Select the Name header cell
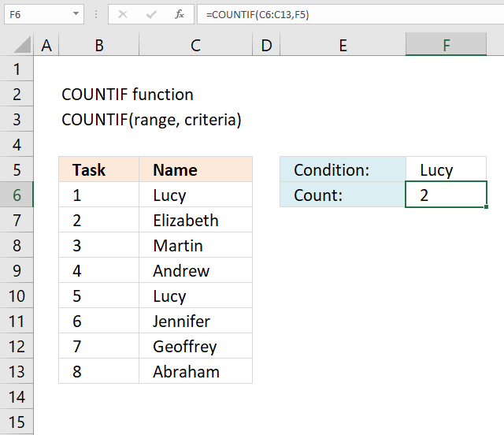The width and height of the screenshot is (504, 435). (195, 169)
